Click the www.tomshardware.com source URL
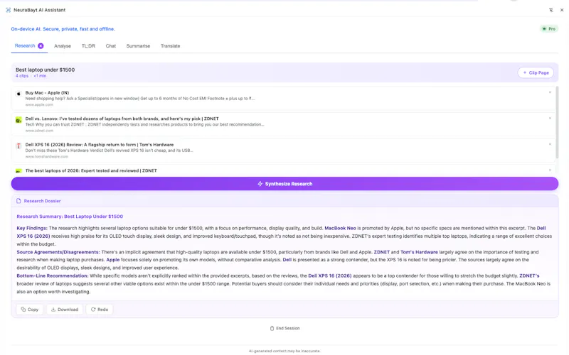Viewport: 569px width, 355px height. (46, 156)
